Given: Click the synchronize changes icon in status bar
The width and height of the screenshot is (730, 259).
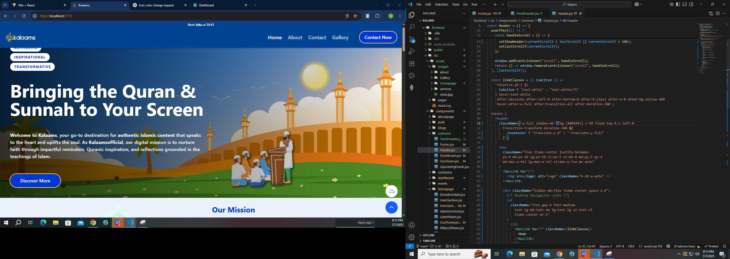Looking at the screenshot, I should (436, 246).
